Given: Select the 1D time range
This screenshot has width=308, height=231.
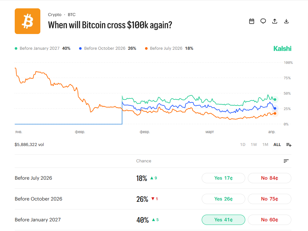Looking at the screenshot, I should coord(243,145).
